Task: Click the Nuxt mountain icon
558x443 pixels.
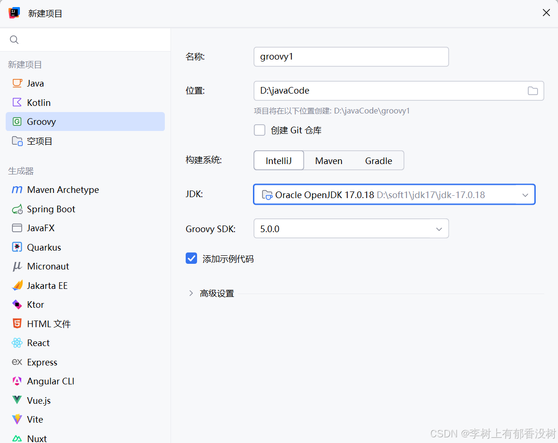Action: point(17,438)
